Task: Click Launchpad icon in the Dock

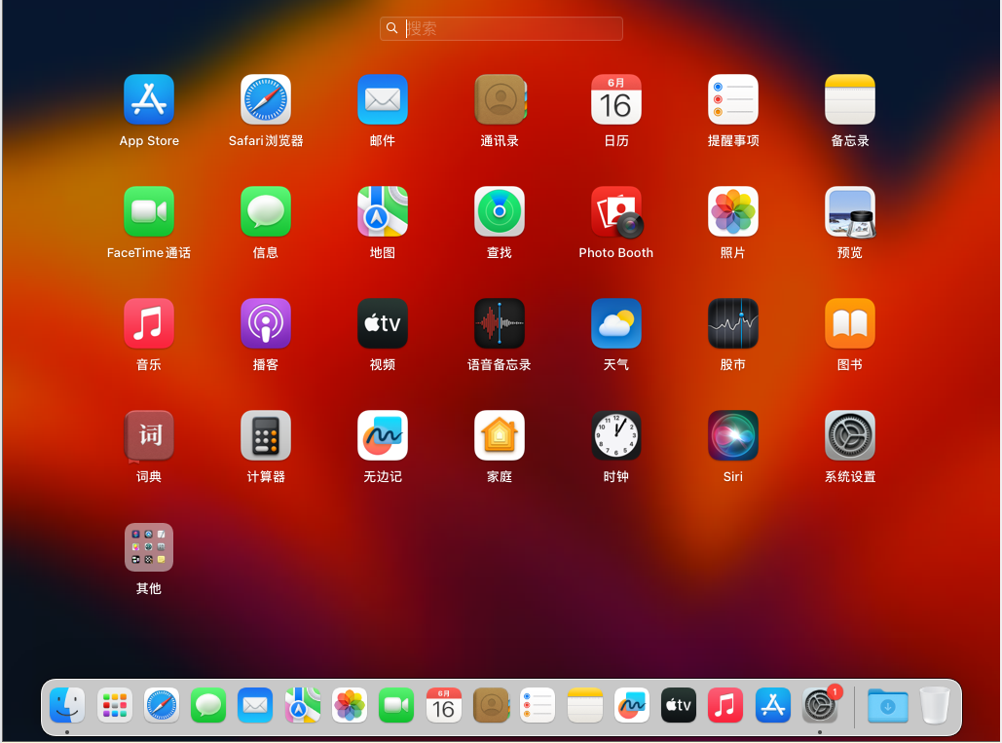Action: 114,705
